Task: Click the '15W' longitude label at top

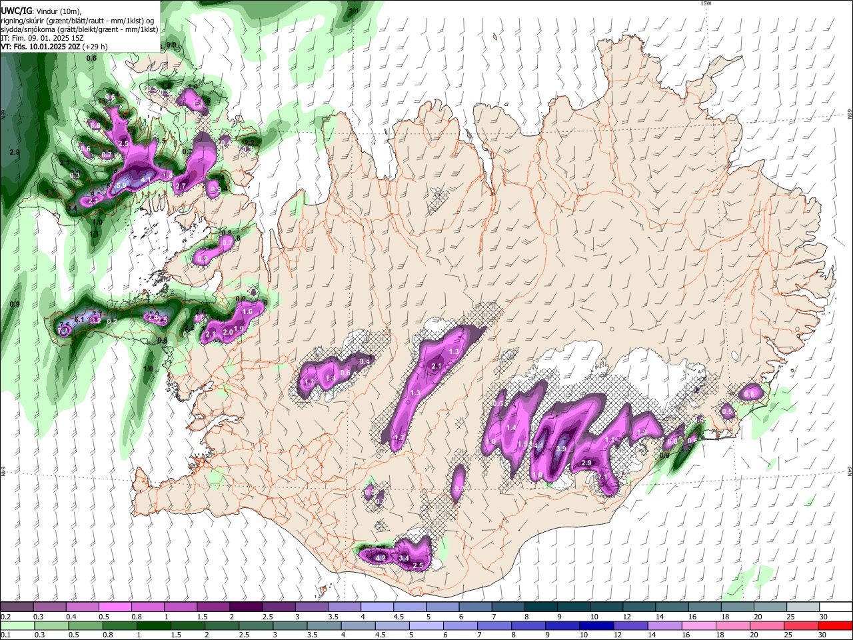Action: click(x=706, y=3)
